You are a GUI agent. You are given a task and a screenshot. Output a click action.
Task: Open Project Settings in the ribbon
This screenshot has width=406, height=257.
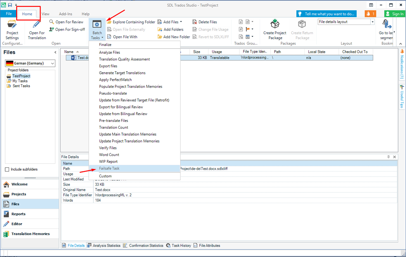pos(12,30)
